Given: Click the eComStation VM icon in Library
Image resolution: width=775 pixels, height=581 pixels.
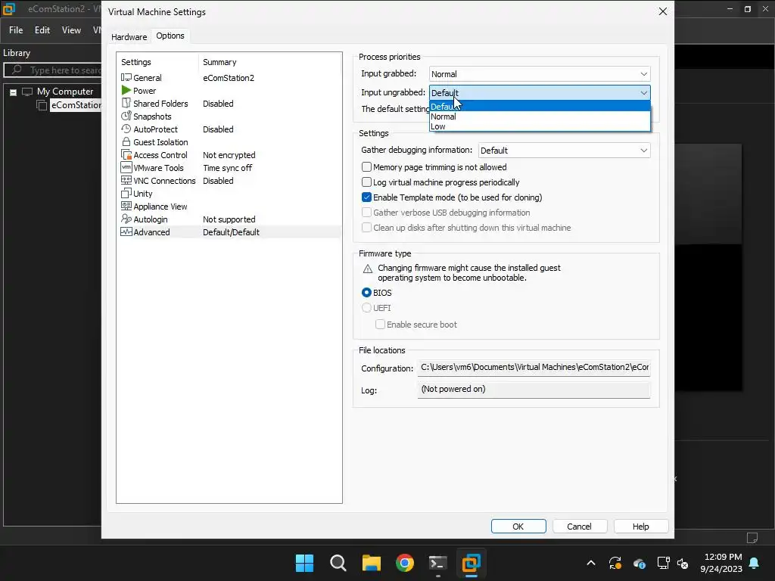Looking at the screenshot, I should click(x=42, y=105).
